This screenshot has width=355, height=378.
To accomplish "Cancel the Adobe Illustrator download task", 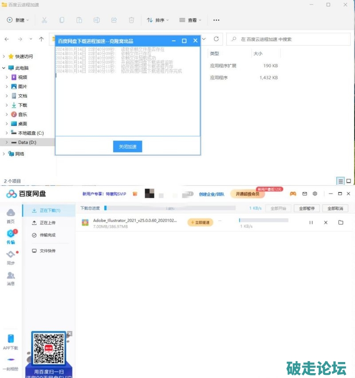I will [x=326, y=222].
